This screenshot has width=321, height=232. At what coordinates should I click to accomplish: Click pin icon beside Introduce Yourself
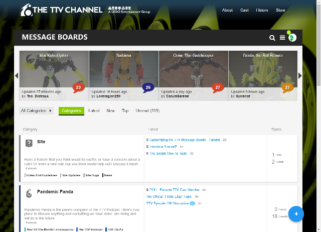(147, 147)
